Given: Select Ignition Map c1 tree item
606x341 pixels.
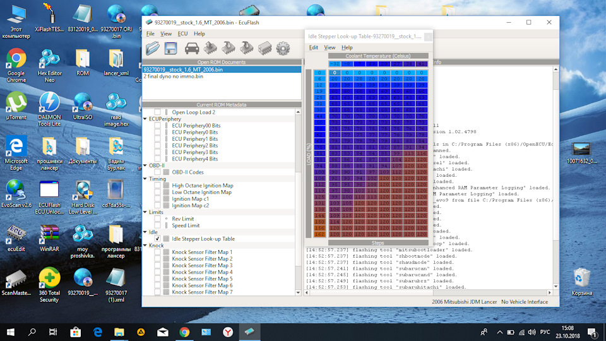Looking at the screenshot, I should click(x=190, y=199).
